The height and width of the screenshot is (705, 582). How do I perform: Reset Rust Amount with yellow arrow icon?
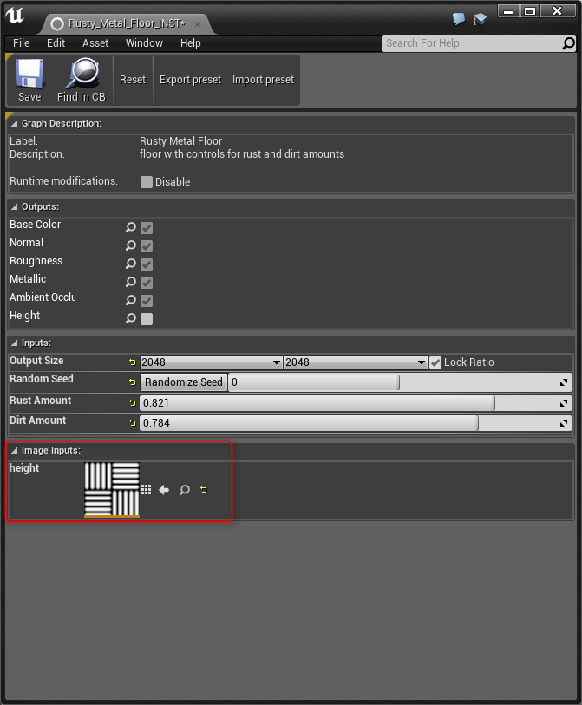133,402
